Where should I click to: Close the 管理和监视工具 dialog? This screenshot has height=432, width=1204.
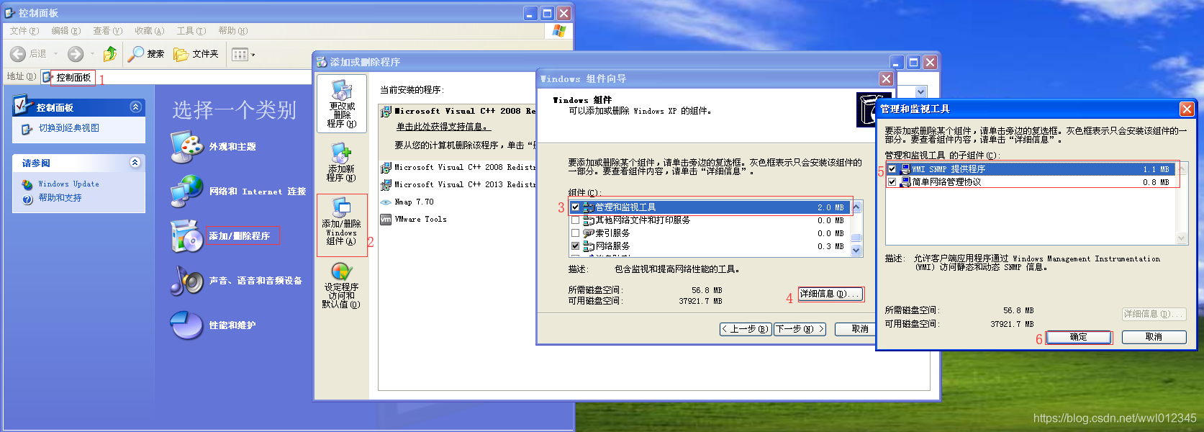[x=1187, y=109]
